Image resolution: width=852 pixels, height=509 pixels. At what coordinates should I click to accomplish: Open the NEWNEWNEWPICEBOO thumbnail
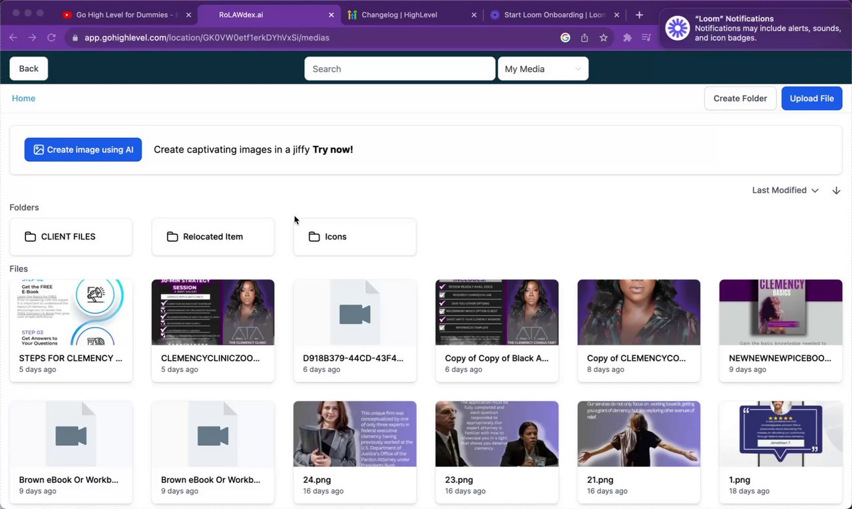[x=781, y=312]
